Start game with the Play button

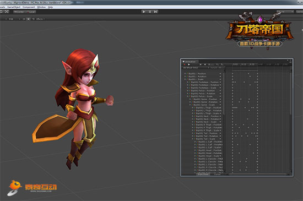pos(144,12)
